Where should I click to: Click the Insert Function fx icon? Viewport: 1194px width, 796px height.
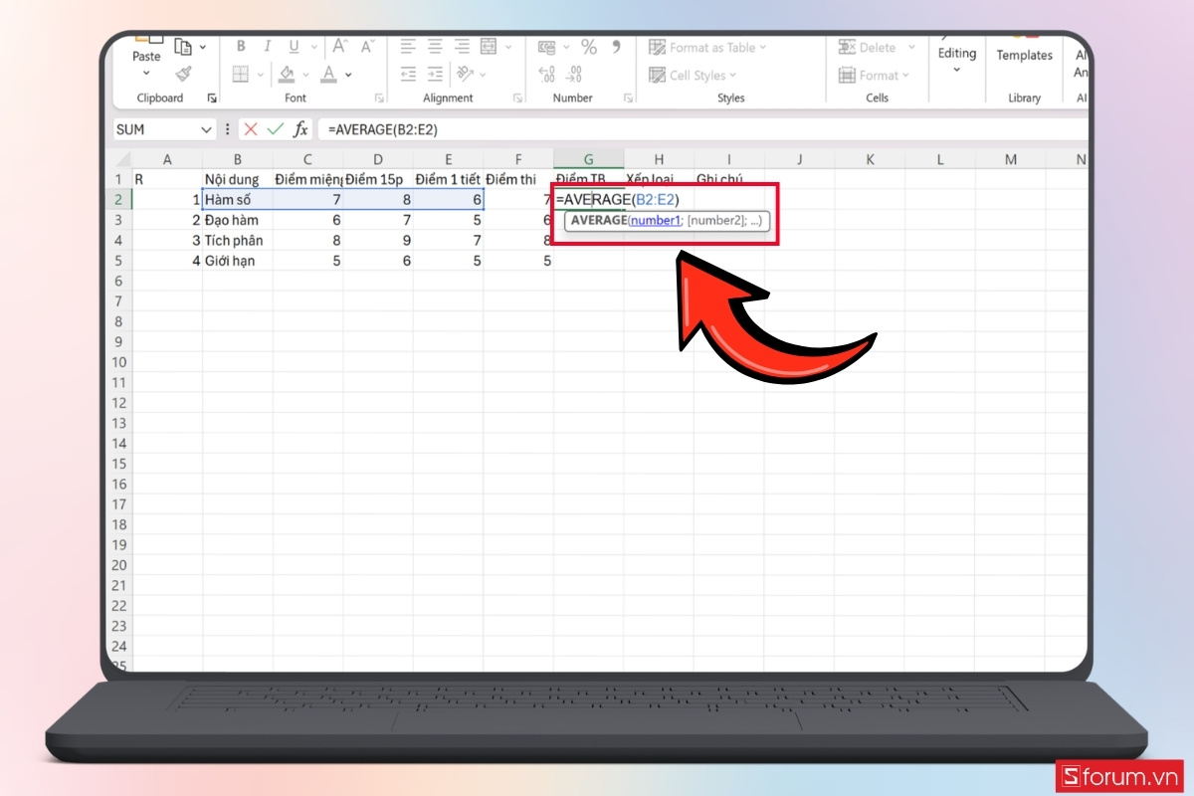[300, 129]
